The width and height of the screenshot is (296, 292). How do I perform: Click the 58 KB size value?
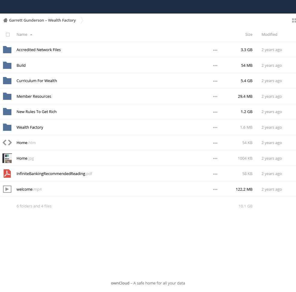pos(247,174)
